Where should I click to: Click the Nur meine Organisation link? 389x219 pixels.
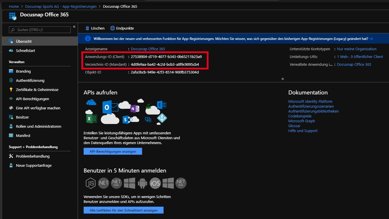click(x=357, y=49)
